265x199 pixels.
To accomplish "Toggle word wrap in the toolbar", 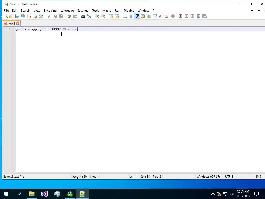I will [x=125, y=16].
